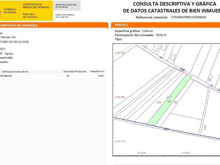Click the cadastral reference number 27039A070001230000GK
This screenshot has width=220, height=165.
coord(188,18)
